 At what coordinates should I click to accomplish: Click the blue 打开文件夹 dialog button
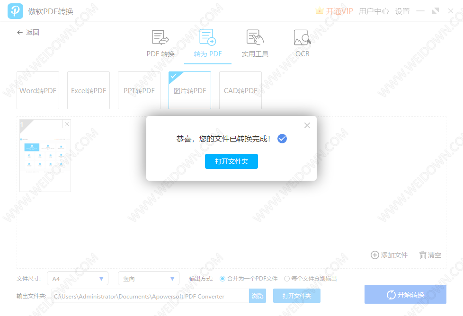[231, 161]
